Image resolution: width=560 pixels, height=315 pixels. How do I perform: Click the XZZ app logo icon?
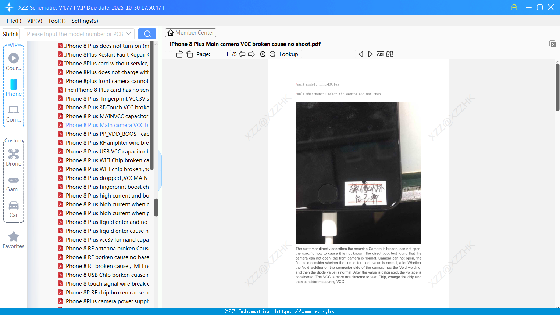coord(9,7)
